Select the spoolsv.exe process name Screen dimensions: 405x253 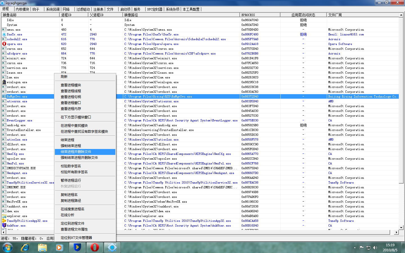pos(16,159)
